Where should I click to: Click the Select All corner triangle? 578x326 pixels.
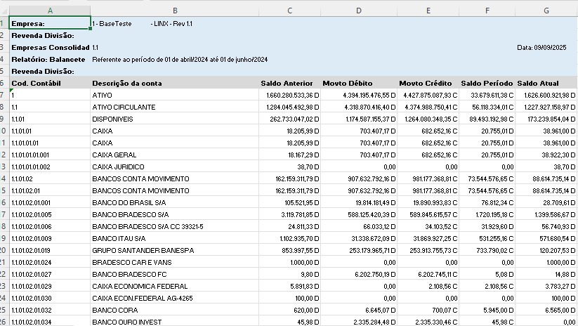click(4, 11)
